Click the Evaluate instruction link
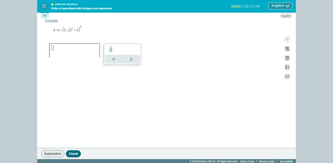This screenshot has width=333, height=163. point(51,20)
